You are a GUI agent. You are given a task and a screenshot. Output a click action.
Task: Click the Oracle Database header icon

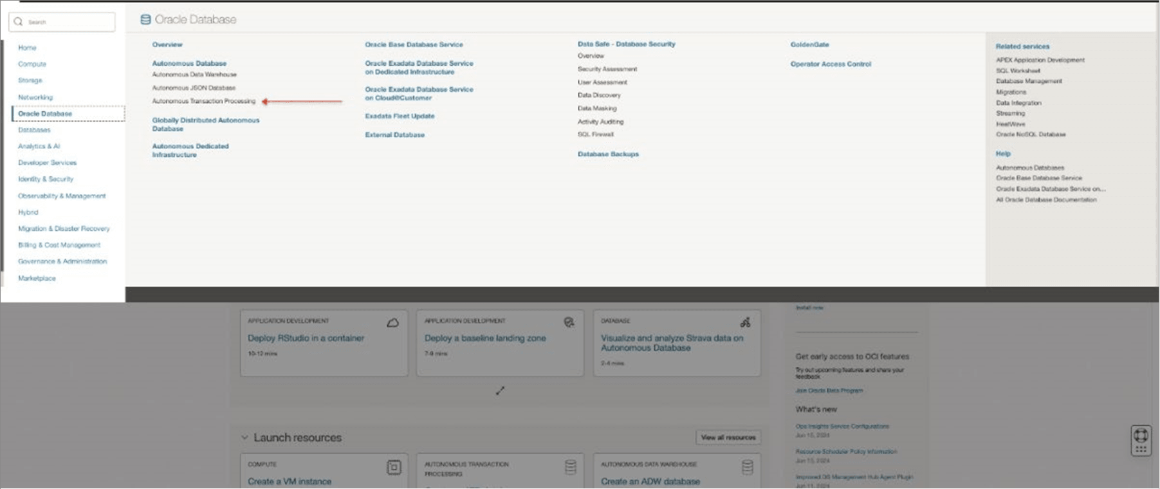point(145,20)
